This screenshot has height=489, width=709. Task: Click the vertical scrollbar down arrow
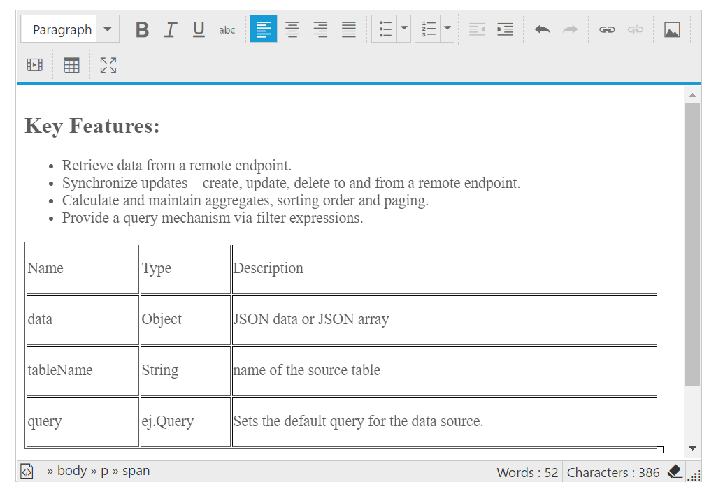coord(692,448)
